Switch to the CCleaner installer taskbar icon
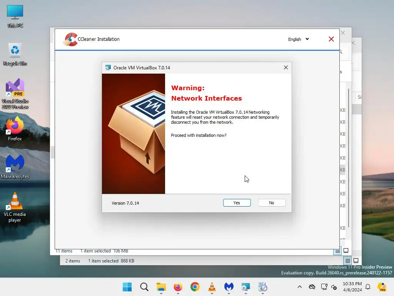This screenshot has height=296, width=394. pos(262,287)
